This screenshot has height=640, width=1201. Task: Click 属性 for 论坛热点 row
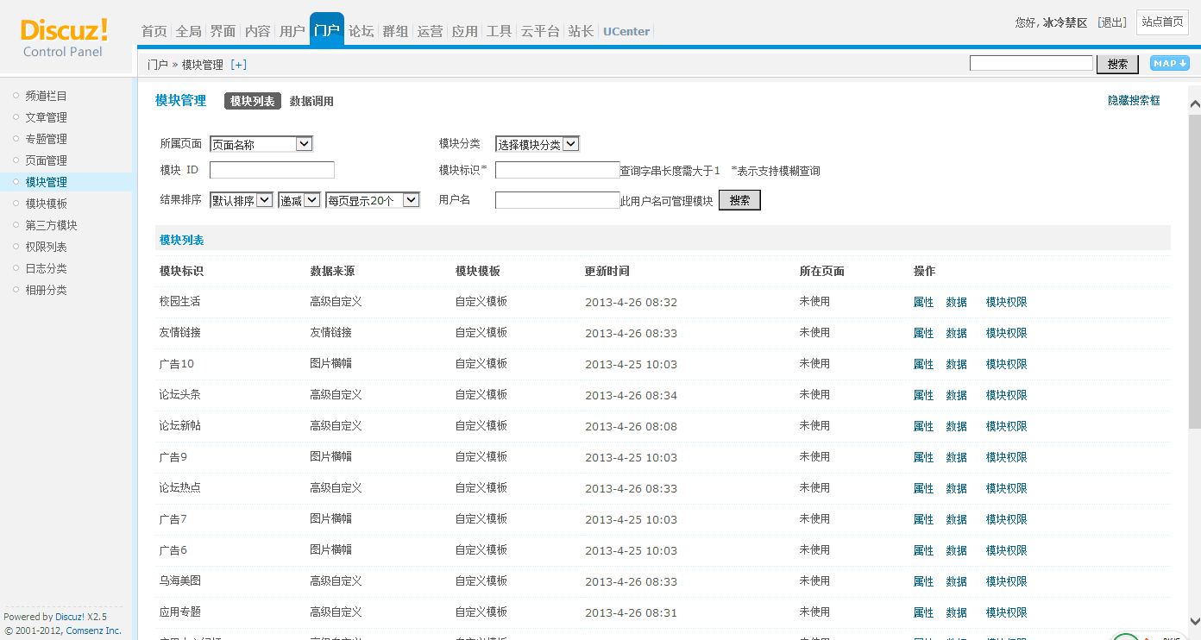point(923,488)
